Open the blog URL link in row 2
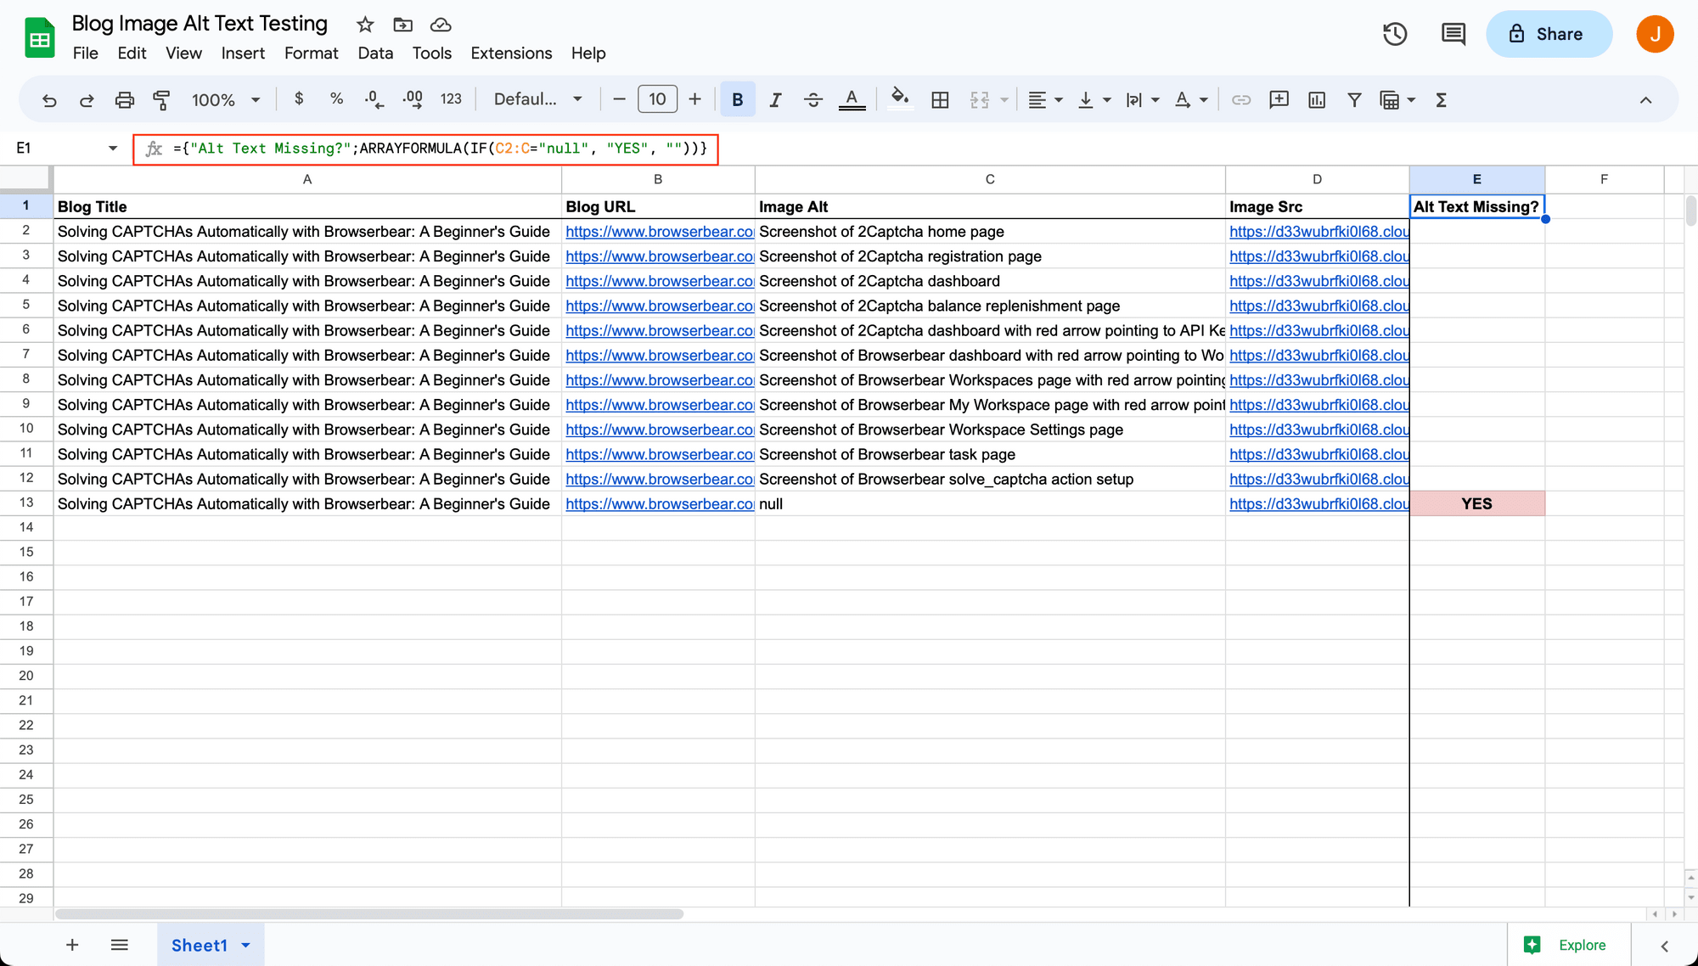 (x=658, y=231)
